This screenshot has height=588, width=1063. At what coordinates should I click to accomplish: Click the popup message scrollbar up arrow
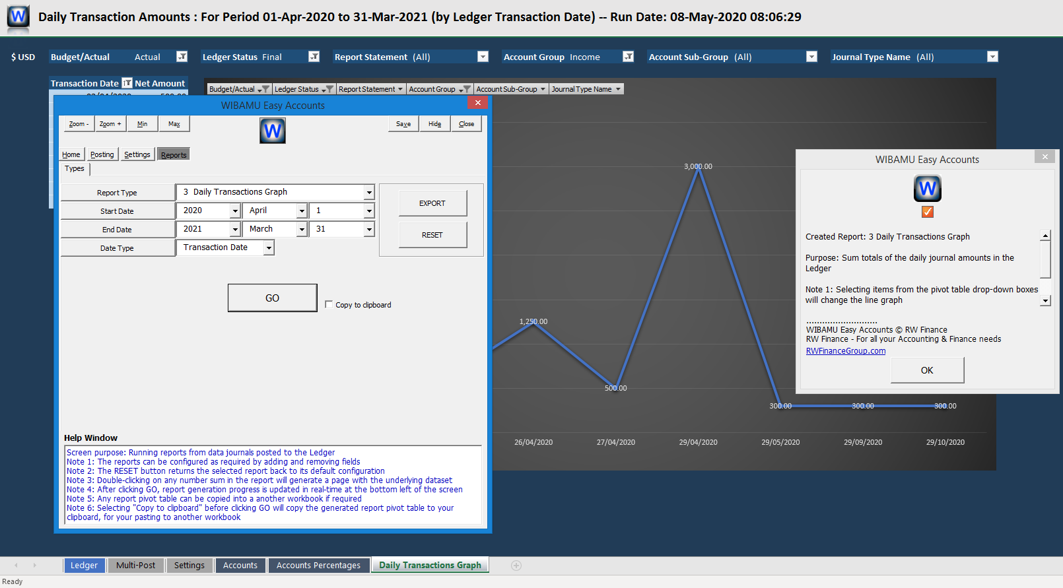click(x=1045, y=236)
